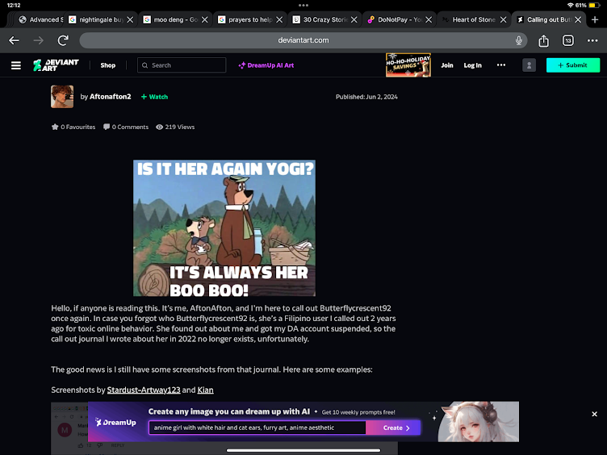Open the Aftonafton2 author name link
The height and width of the screenshot is (455, 607).
point(111,96)
